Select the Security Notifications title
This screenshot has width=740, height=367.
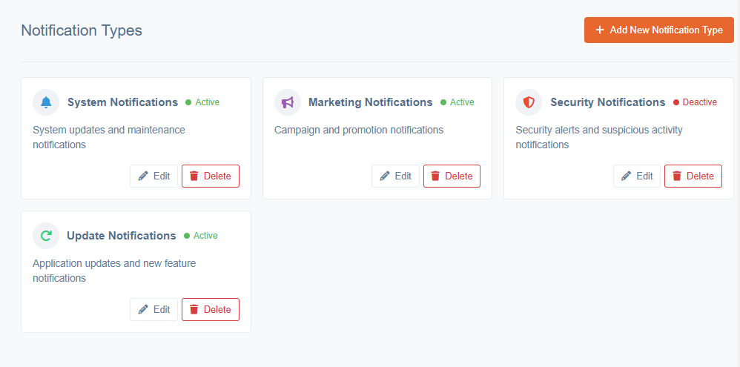pyautogui.click(x=608, y=102)
